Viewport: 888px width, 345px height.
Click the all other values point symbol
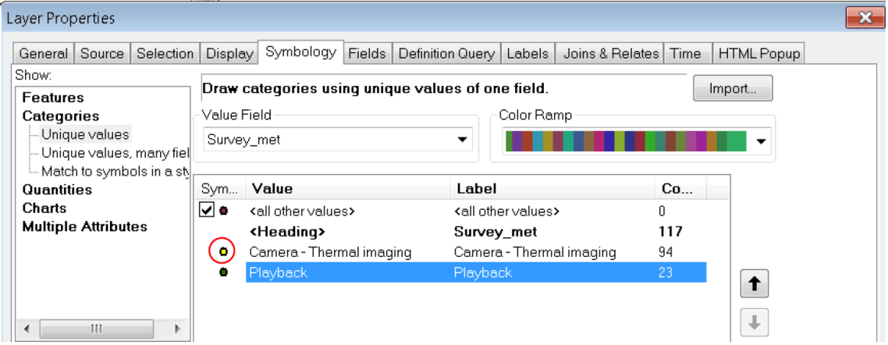(224, 211)
